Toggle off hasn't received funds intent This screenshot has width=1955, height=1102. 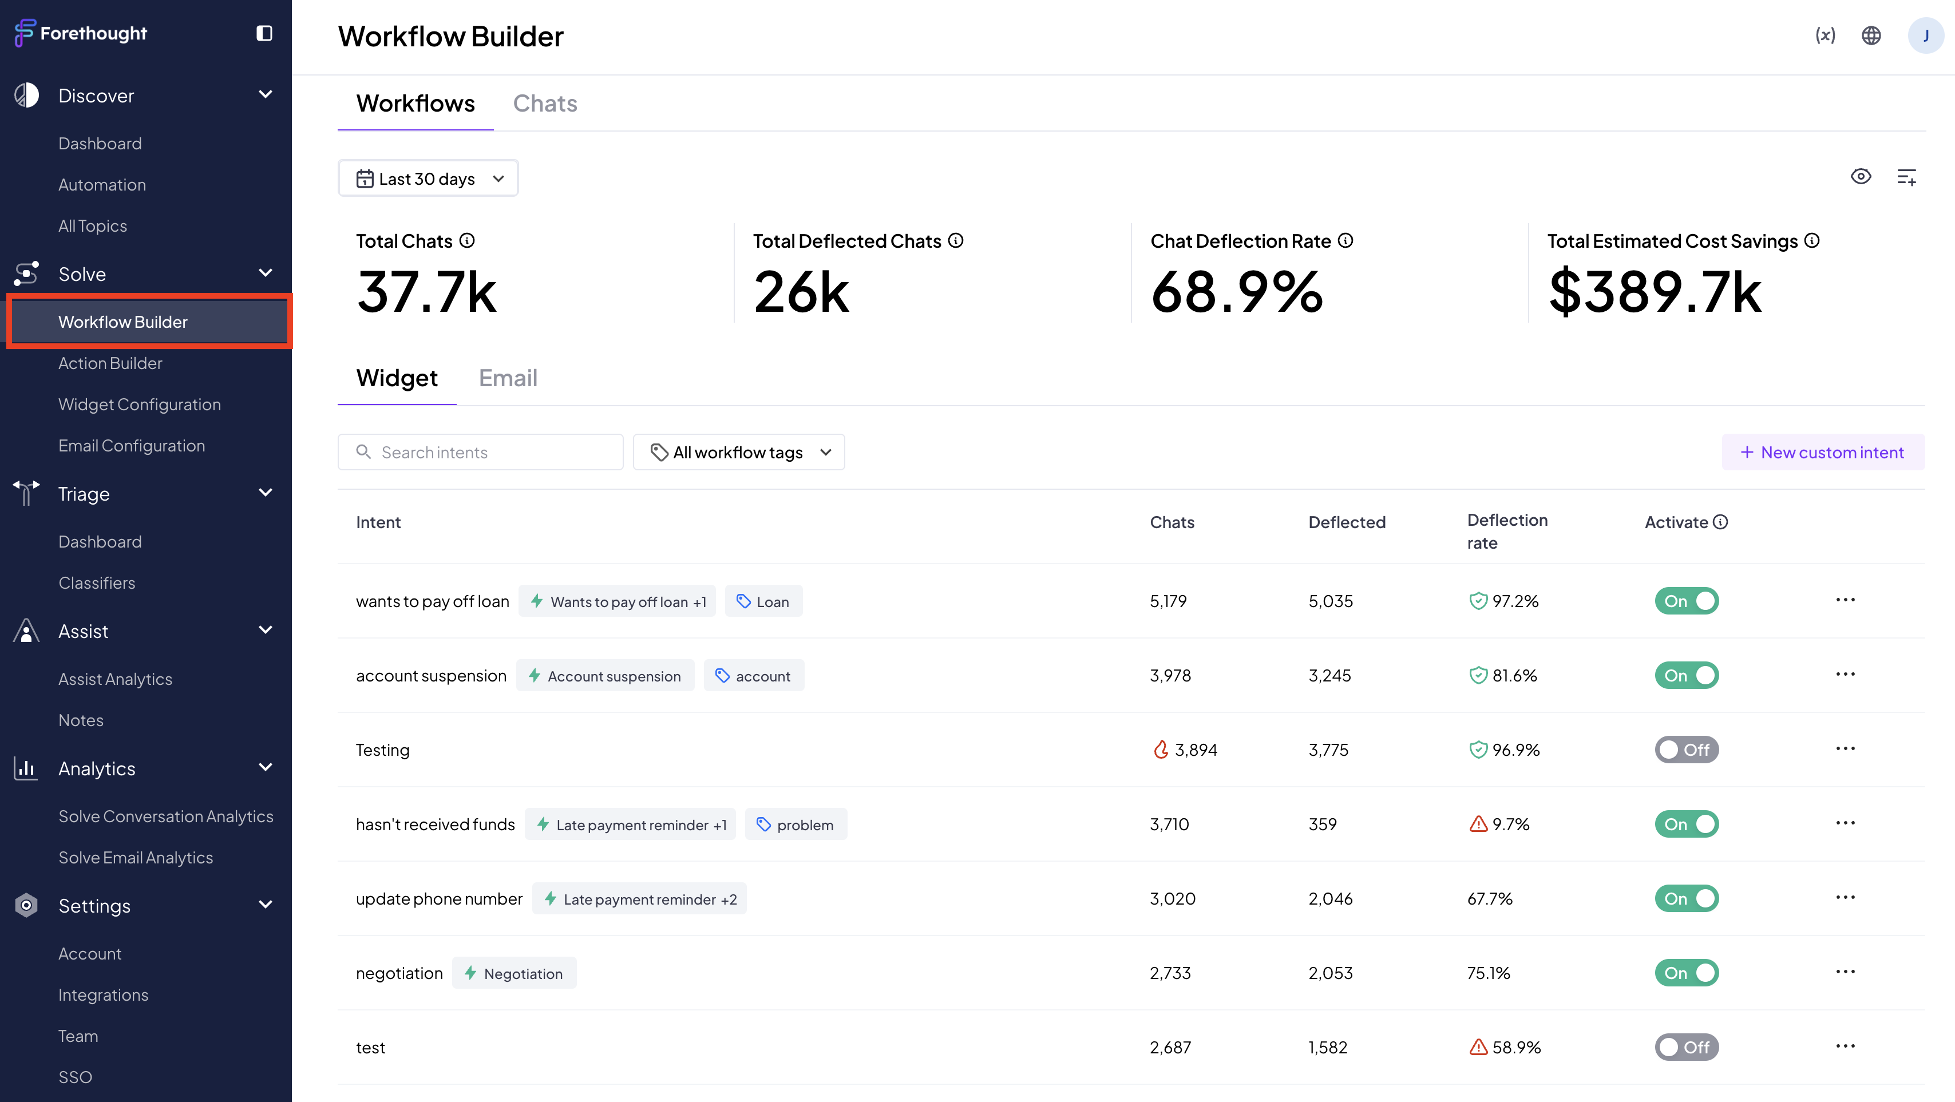1687,824
